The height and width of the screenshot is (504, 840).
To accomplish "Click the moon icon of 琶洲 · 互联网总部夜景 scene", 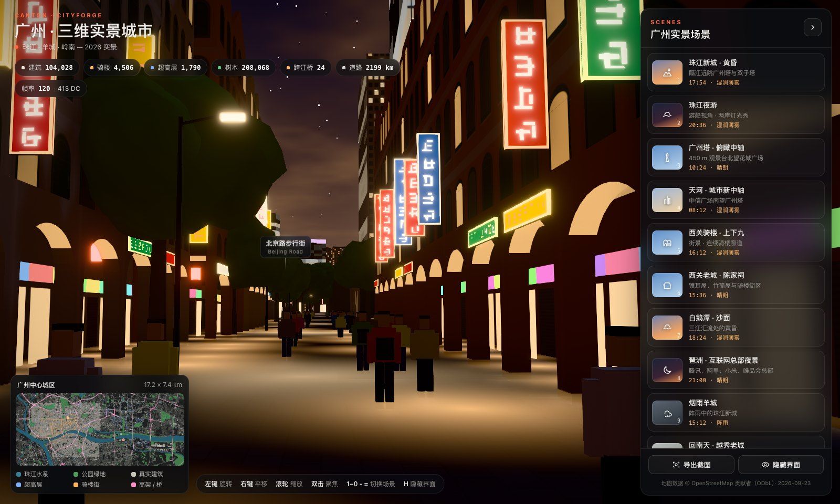I will click(x=667, y=370).
